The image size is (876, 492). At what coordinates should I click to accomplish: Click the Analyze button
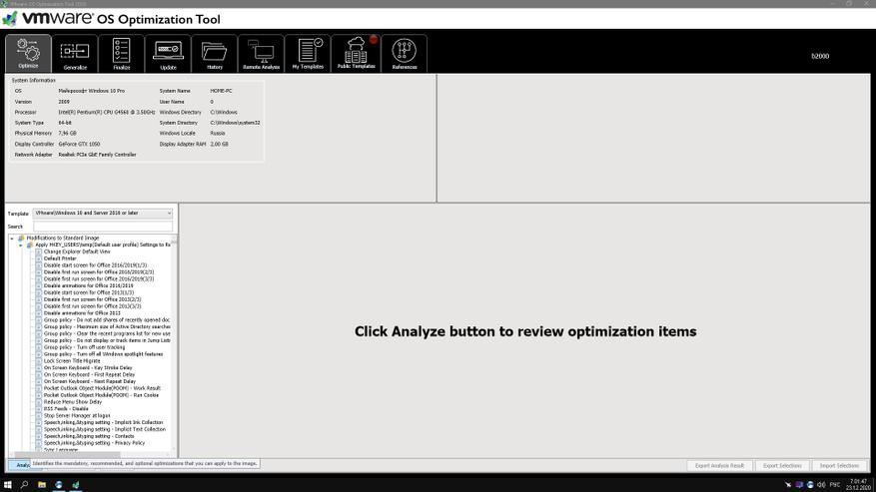tap(20, 465)
